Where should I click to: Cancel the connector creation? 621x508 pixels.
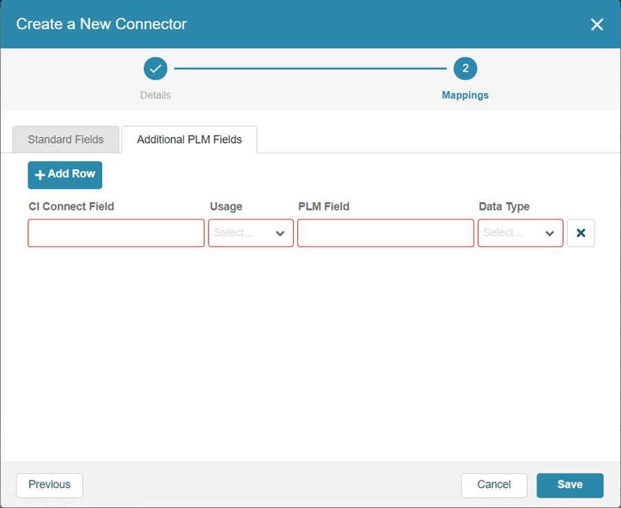(494, 485)
